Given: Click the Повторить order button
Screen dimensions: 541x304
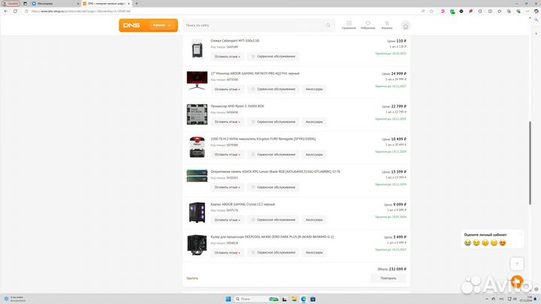Looking at the screenshot, I should tap(388, 278).
